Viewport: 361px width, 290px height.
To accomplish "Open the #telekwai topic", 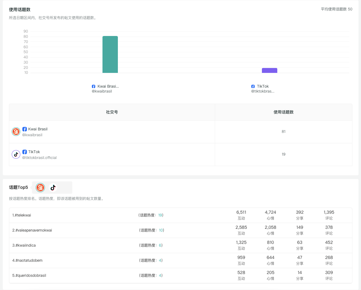I will [23, 215].
